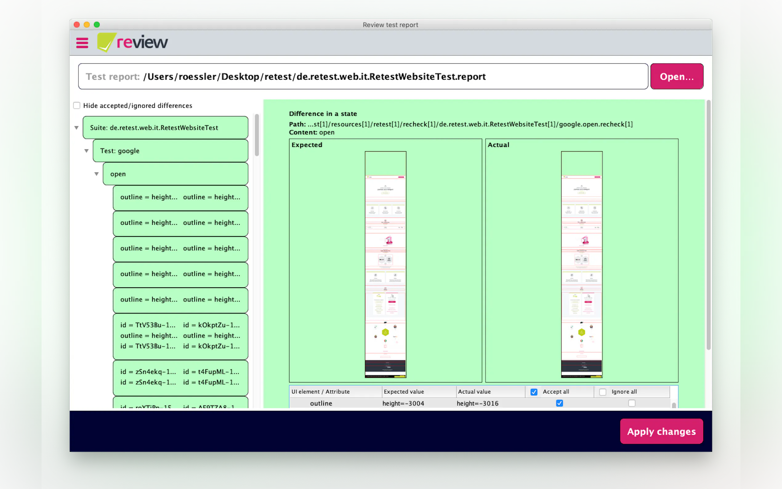Screen dimensions: 782x489
Task: Click the red close window button
Action: (77, 25)
